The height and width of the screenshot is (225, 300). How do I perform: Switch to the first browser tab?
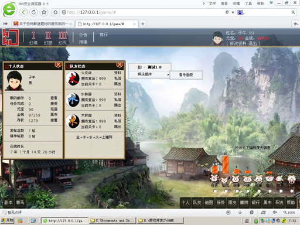click(x=43, y=24)
